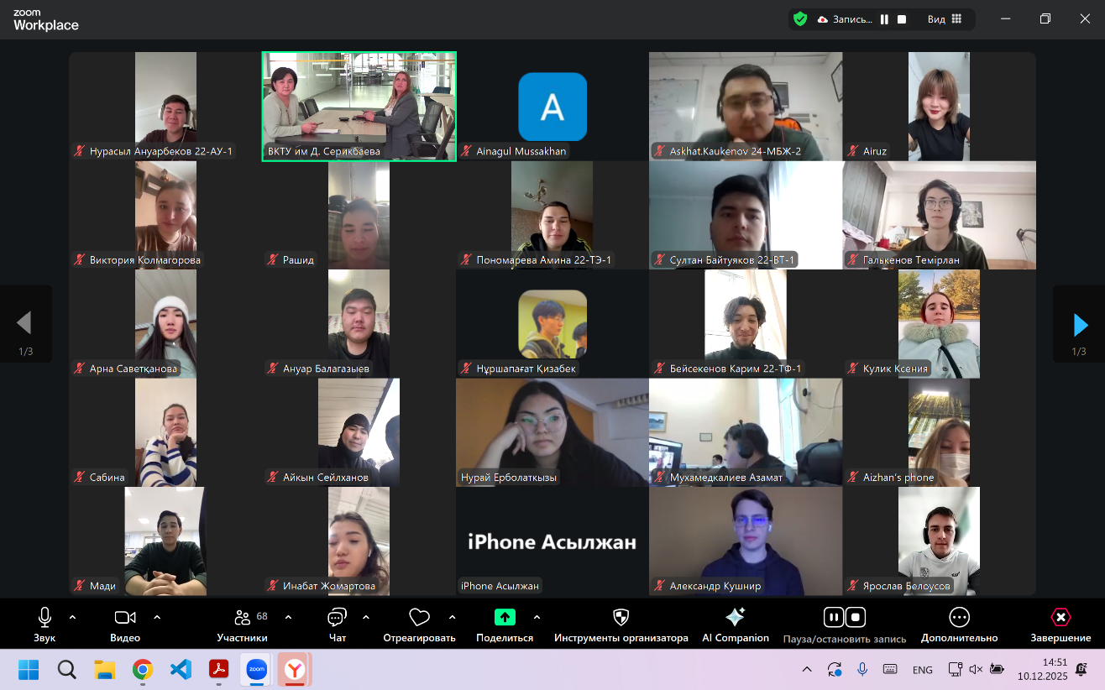Open the Участники participants panel

coord(242,619)
